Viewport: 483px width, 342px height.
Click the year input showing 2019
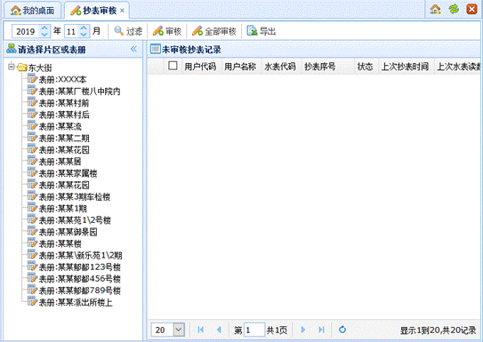point(26,31)
